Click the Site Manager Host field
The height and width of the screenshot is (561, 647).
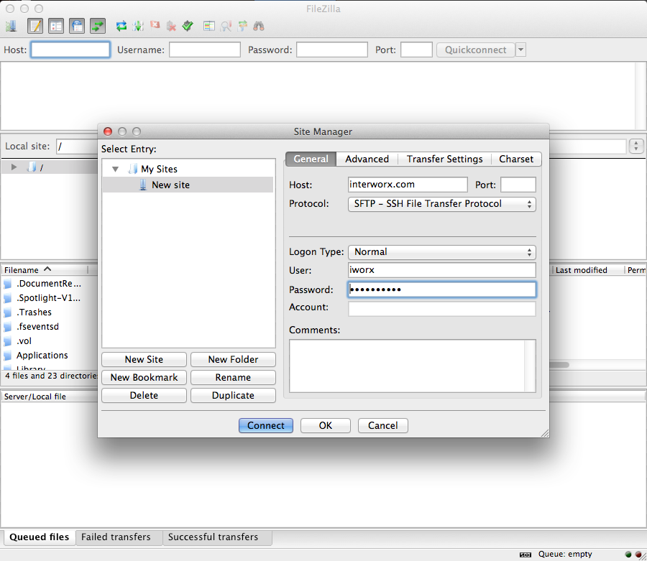[x=408, y=185]
